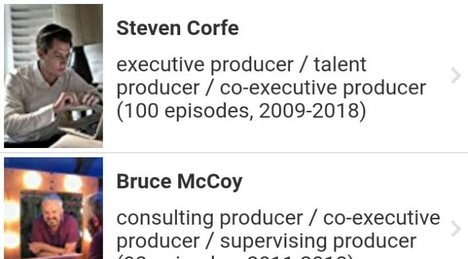Select the word 'talent' in Corfe's credits
The height and width of the screenshot is (259, 468).
[x=340, y=65]
